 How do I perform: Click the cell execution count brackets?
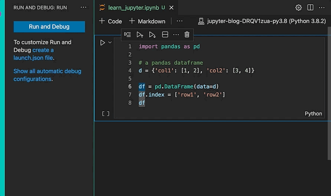click(x=106, y=113)
